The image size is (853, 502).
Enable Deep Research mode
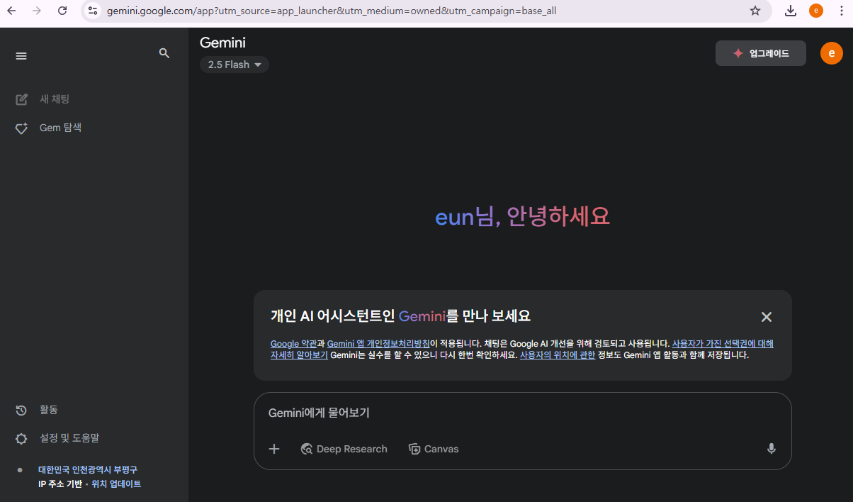click(344, 449)
